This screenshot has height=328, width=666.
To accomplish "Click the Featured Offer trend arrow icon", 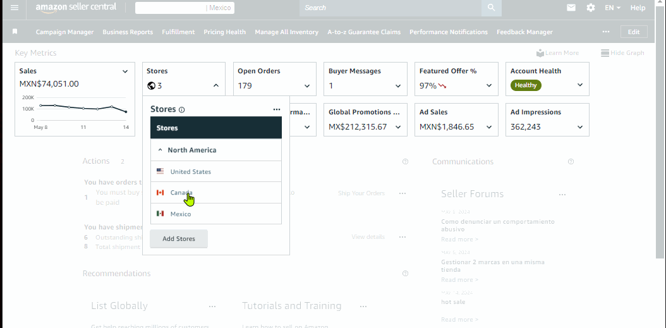I will (442, 86).
